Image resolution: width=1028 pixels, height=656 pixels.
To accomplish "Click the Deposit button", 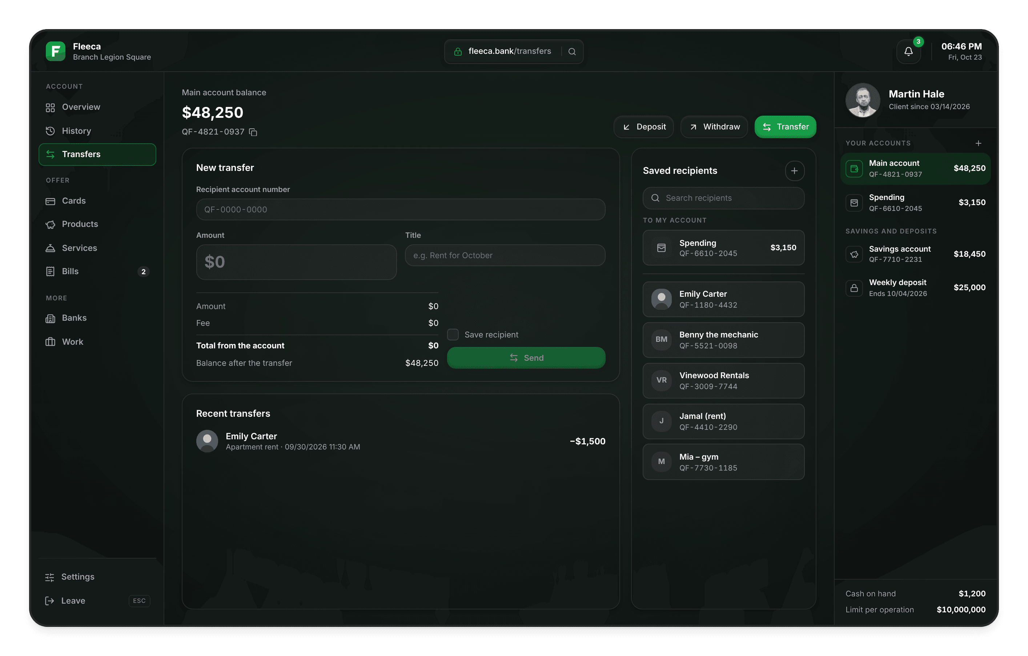I will click(644, 127).
